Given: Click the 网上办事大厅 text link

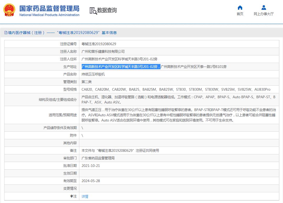Looking at the screenshot, I should click(x=264, y=14).
